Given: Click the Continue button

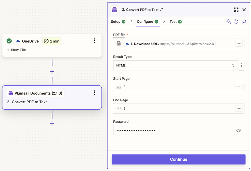Looking at the screenshot, I should (x=178, y=159).
